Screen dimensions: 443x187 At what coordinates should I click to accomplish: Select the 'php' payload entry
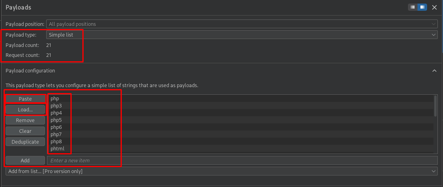pyautogui.click(x=55, y=99)
